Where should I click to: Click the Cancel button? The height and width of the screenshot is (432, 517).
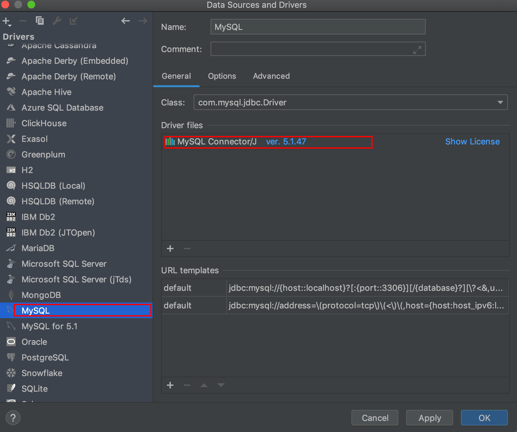pos(375,418)
